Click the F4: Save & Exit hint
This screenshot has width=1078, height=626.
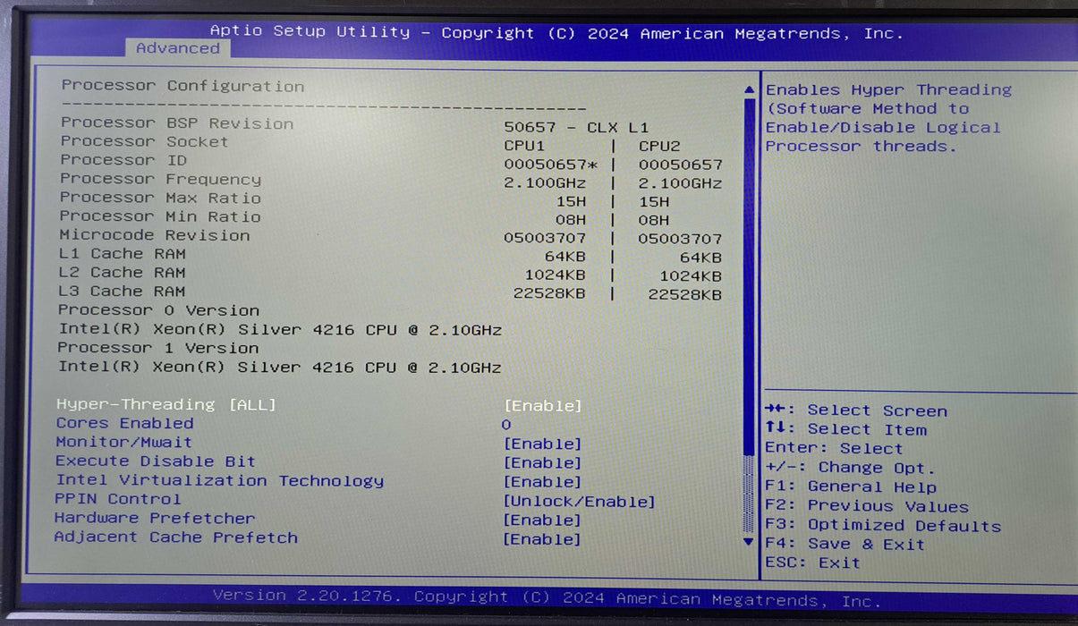(845, 544)
